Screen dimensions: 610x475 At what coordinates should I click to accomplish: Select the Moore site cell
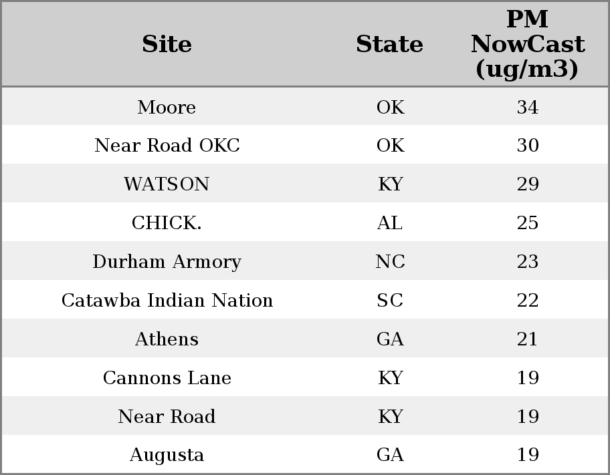[x=167, y=108]
